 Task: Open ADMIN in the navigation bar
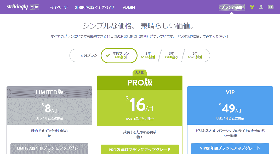pyautogui.click(x=129, y=7)
